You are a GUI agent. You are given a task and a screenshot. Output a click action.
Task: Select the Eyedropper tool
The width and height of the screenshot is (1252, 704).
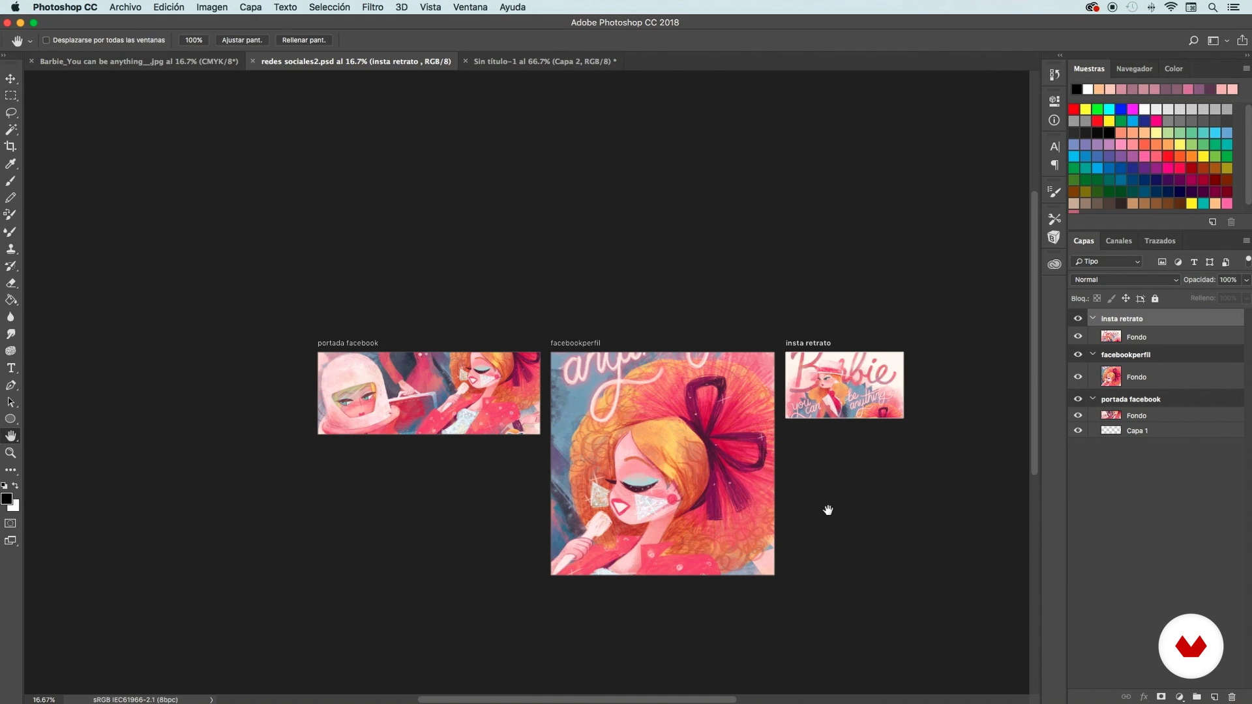(11, 164)
